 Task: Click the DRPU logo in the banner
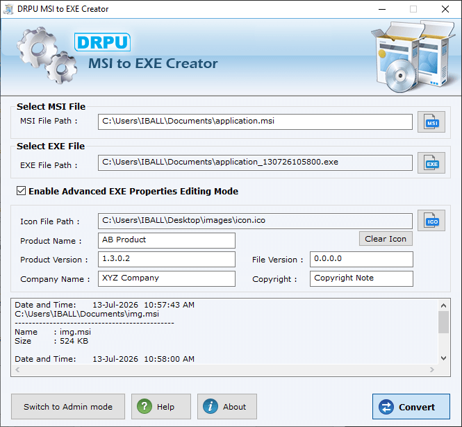click(x=102, y=42)
